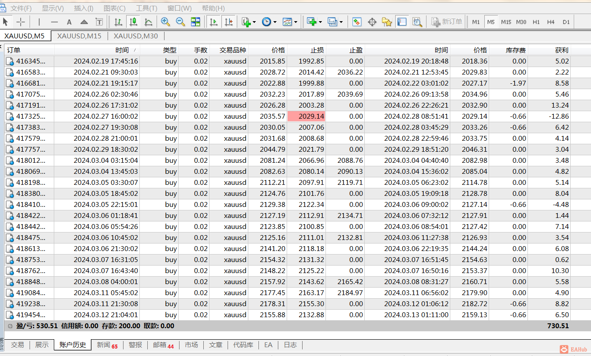Screen dimensions: 591x356
Task: Open the Market Watch icon
Action: (x=357, y=22)
